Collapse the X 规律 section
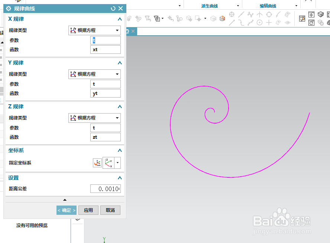 (120, 19)
